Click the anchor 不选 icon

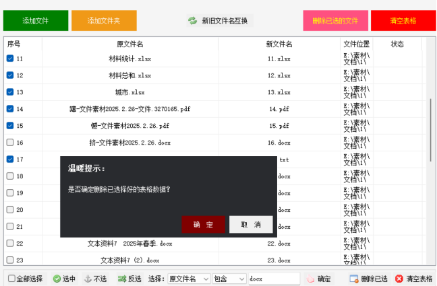88,279
